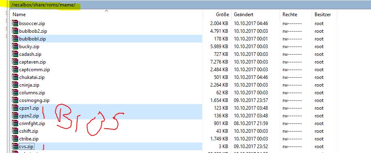Click the bublbob2.zip archive icon

(15, 31)
